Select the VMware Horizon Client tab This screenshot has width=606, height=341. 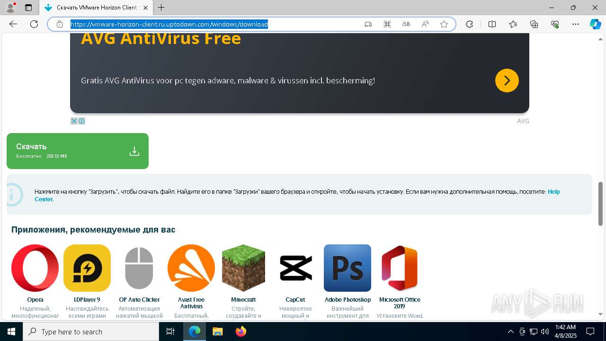click(96, 8)
